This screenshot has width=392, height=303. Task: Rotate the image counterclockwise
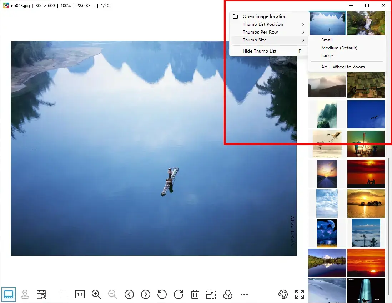tap(162, 294)
